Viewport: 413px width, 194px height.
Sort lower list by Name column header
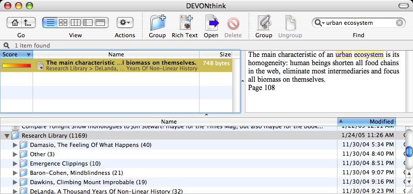tap(169, 122)
